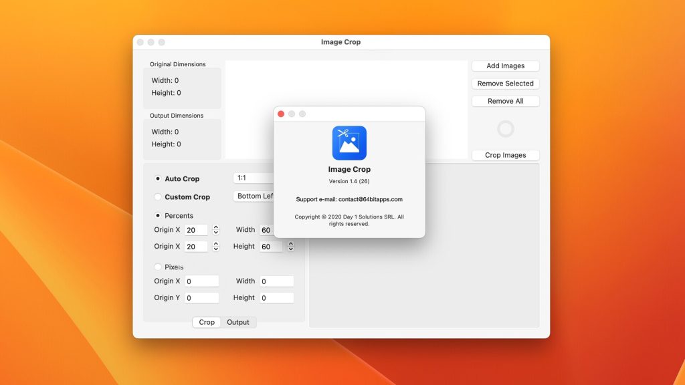This screenshot has height=385, width=685.
Task: Click the Pixels Origin X field
Action: pos(202,281)
